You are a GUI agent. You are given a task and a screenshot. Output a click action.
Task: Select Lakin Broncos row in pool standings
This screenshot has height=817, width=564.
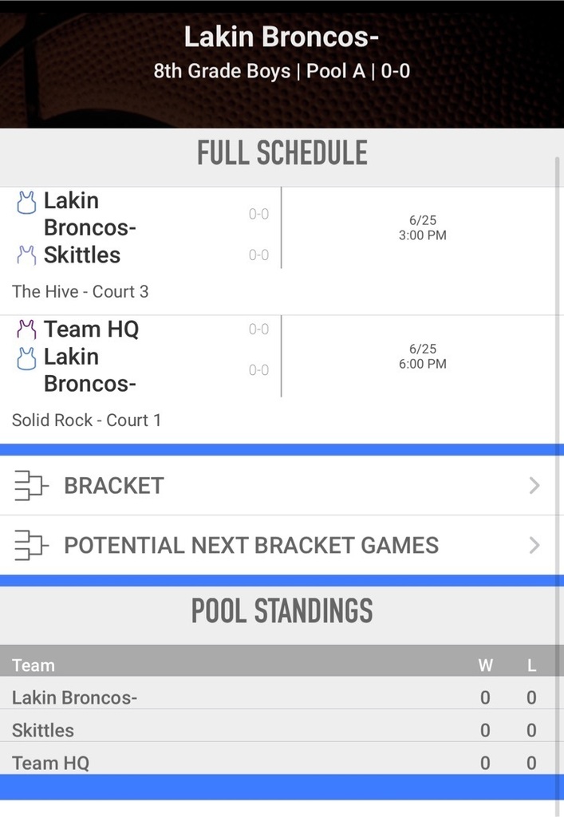[x=74, y=697]
